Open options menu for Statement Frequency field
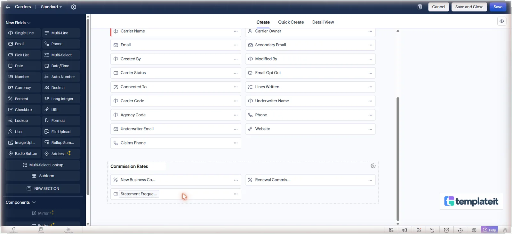 click(236, 194)
